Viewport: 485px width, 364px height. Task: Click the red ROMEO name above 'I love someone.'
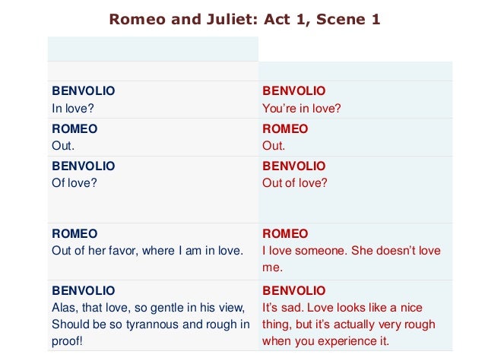285,233
